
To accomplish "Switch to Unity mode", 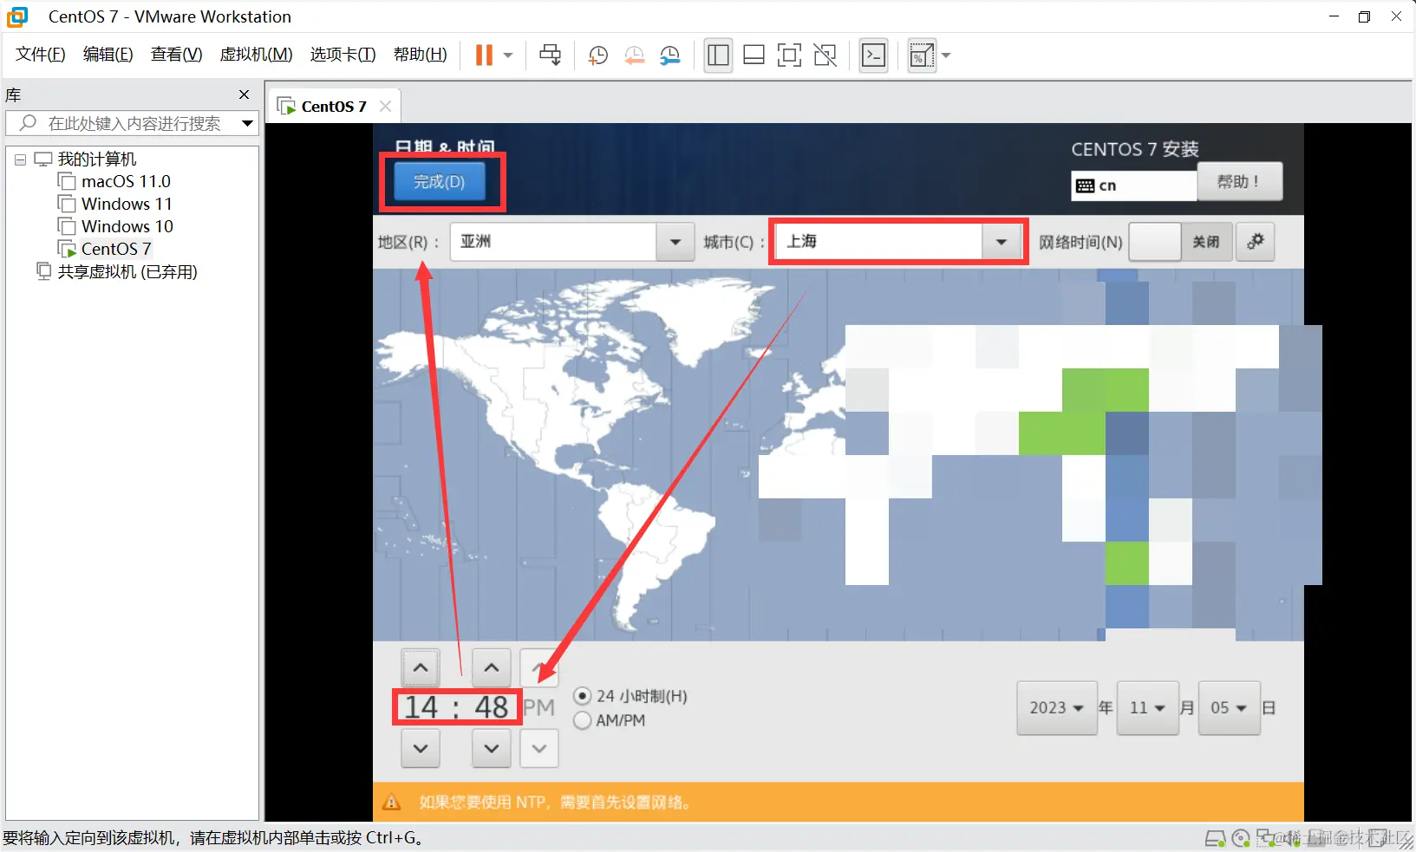I will click(825, 55).
